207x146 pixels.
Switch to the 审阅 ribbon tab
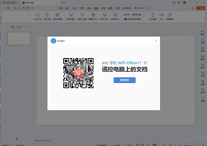(103, 8)
